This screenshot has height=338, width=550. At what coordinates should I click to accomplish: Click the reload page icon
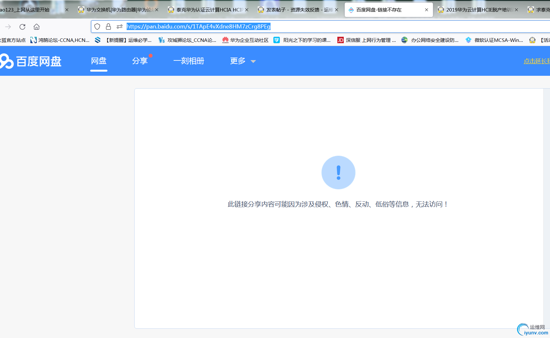pyautogui.click(x=22, y=27)
